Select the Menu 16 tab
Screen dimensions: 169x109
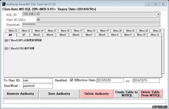tap(65, 31)
